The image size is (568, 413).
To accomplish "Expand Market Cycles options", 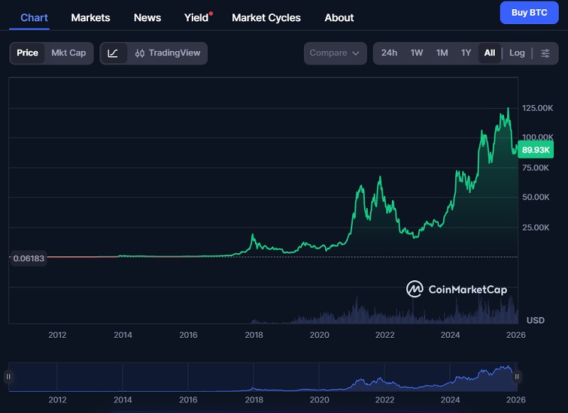I will (x=266, y=17).
